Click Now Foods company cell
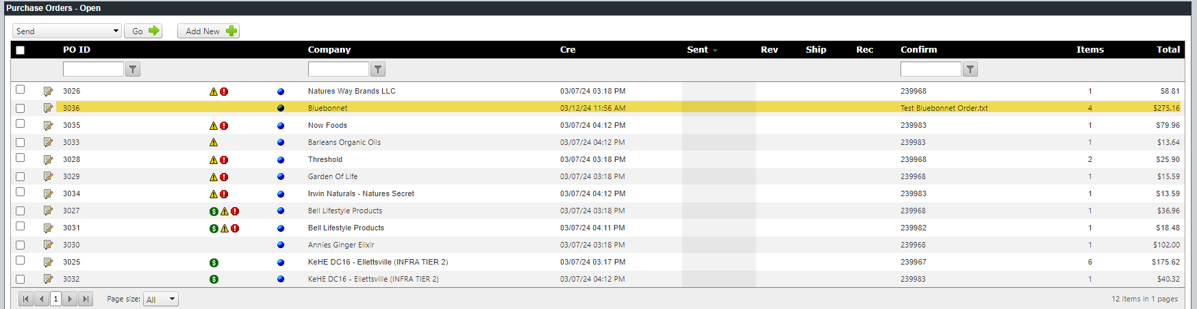The height and width of the screenshot is (309, 1197). 327,125
